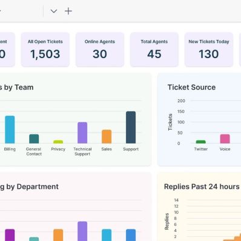This screenshot has width=241, height=241.
Task: Click the plus icon to add a tab
Action: pyautogui.click(x=68, y=11)
